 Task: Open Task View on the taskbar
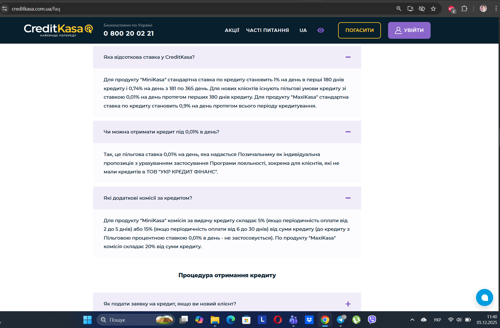click(x=184, y=320)
